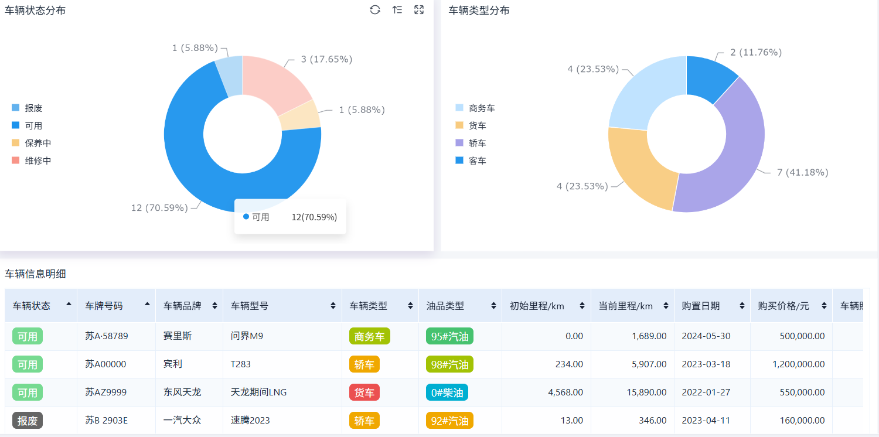This screenshot has height=437, width=879.
Task: Click the 车辆型号 column sort icon
Action: pyautogui.click(x=333, y=306)
